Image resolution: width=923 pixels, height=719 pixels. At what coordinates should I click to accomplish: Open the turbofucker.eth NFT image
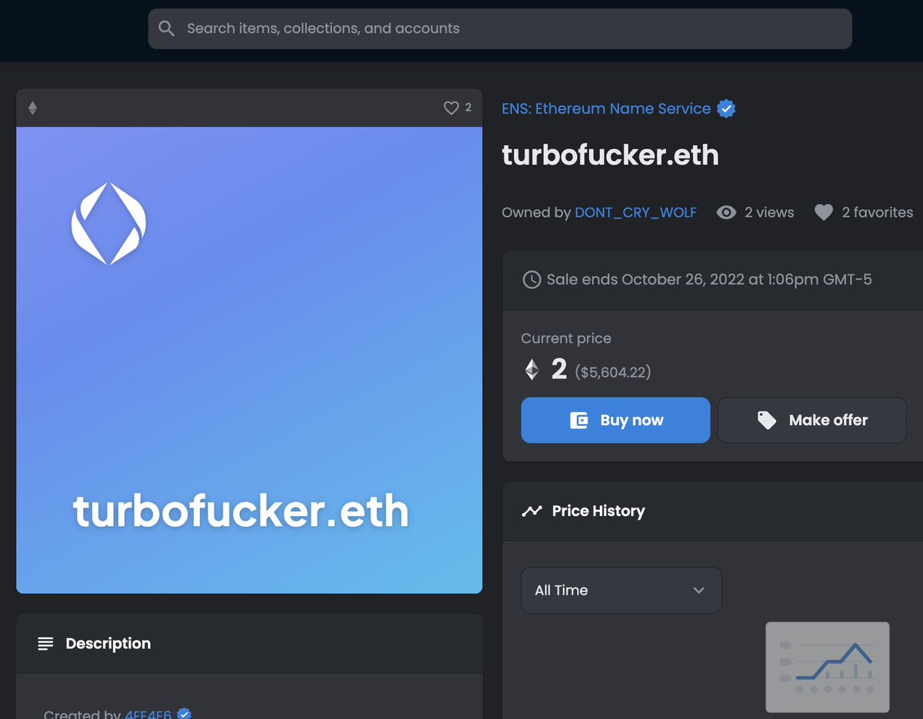[x=249, y=360]
